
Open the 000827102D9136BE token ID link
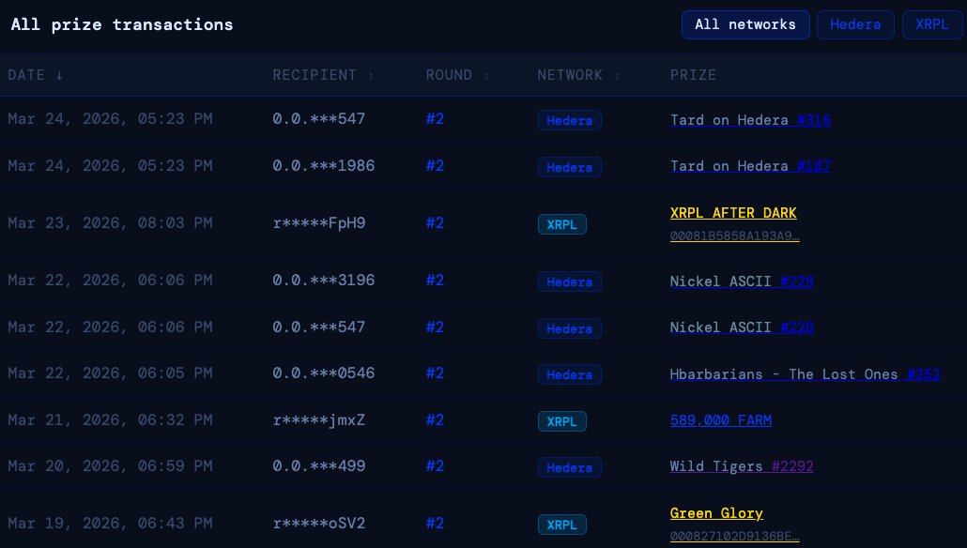pos(734,537)
